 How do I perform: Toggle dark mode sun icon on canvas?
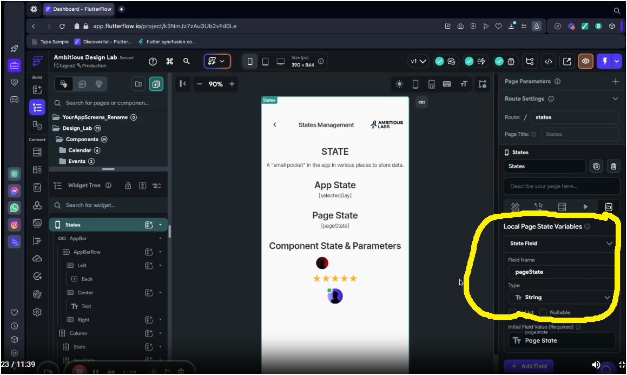pyautogui.click(x=399, y=84)
